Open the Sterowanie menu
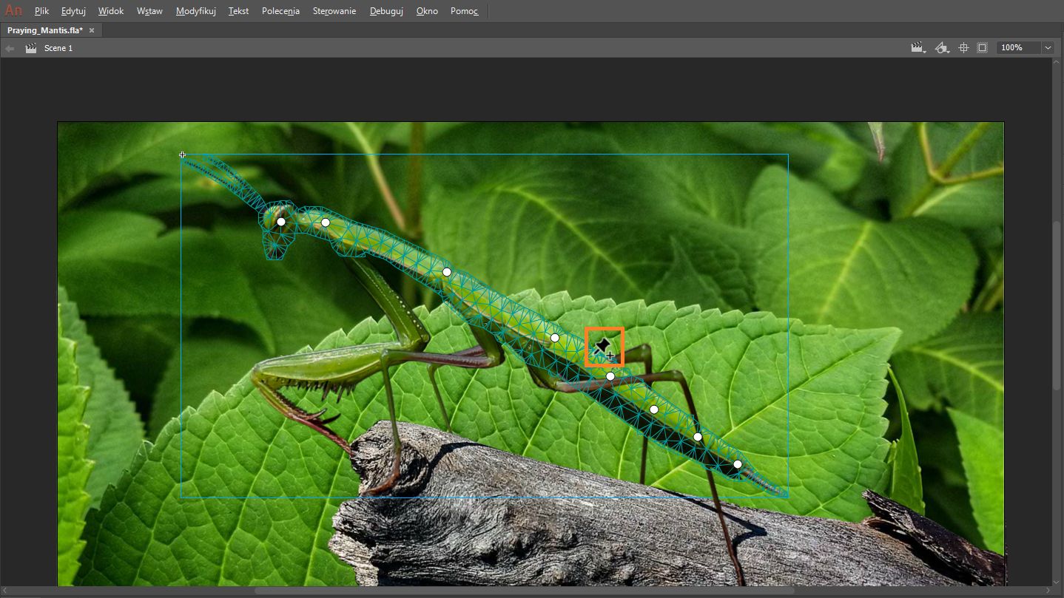This screenshot has height=598, width=1064. coord(334,11)
